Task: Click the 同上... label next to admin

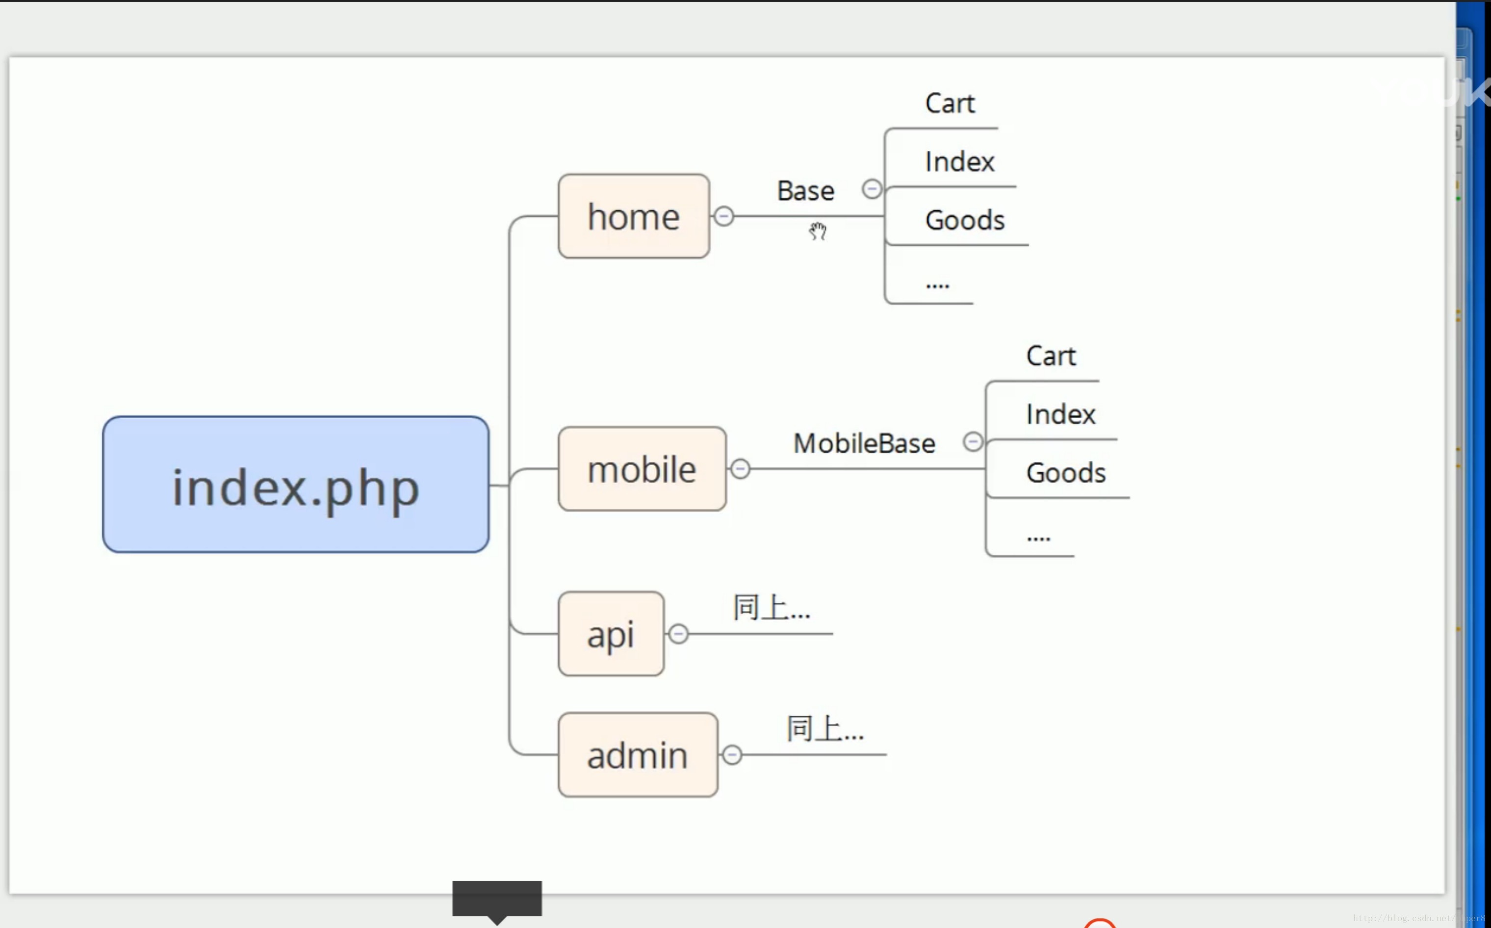Action: click(x=826, y=728)
